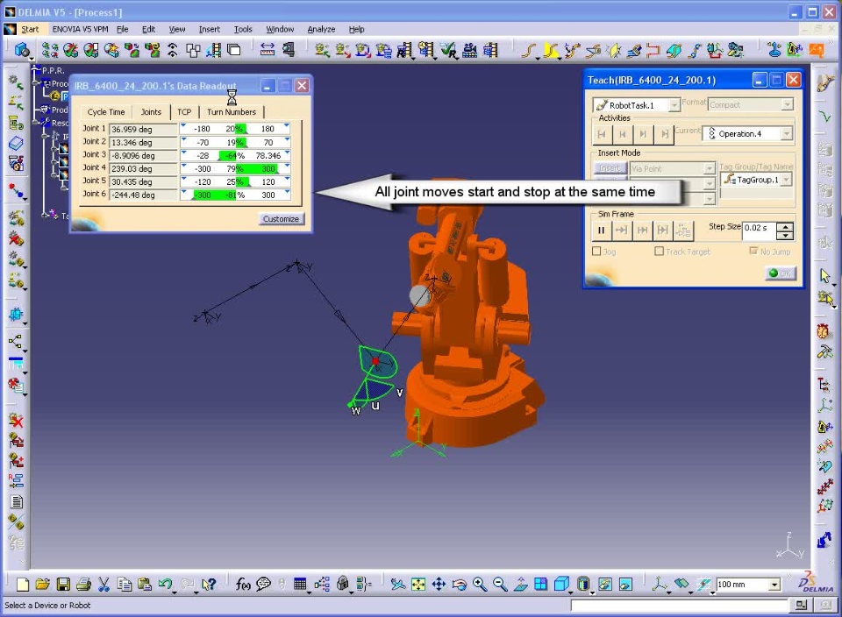Click the Create Multi-View icon
The width and height of the screenshot is (842, 617).
click(541, 585)
